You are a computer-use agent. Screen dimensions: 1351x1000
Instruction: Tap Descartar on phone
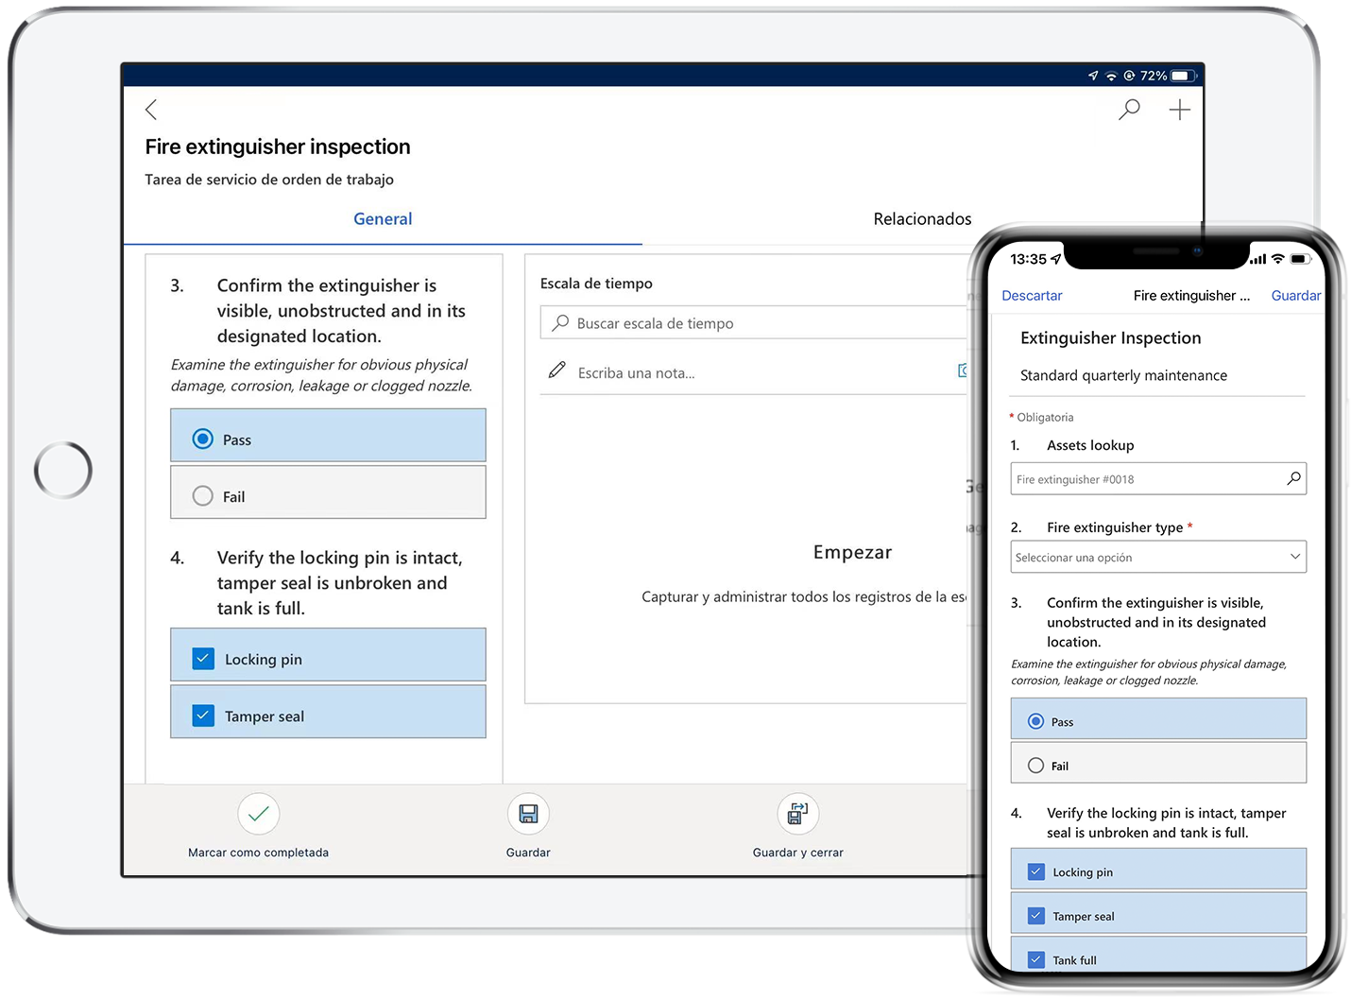pos(1032,296)
